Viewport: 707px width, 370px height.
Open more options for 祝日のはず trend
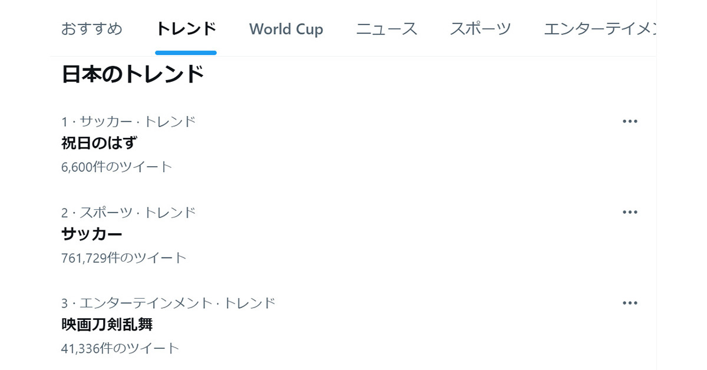point(630,121)
